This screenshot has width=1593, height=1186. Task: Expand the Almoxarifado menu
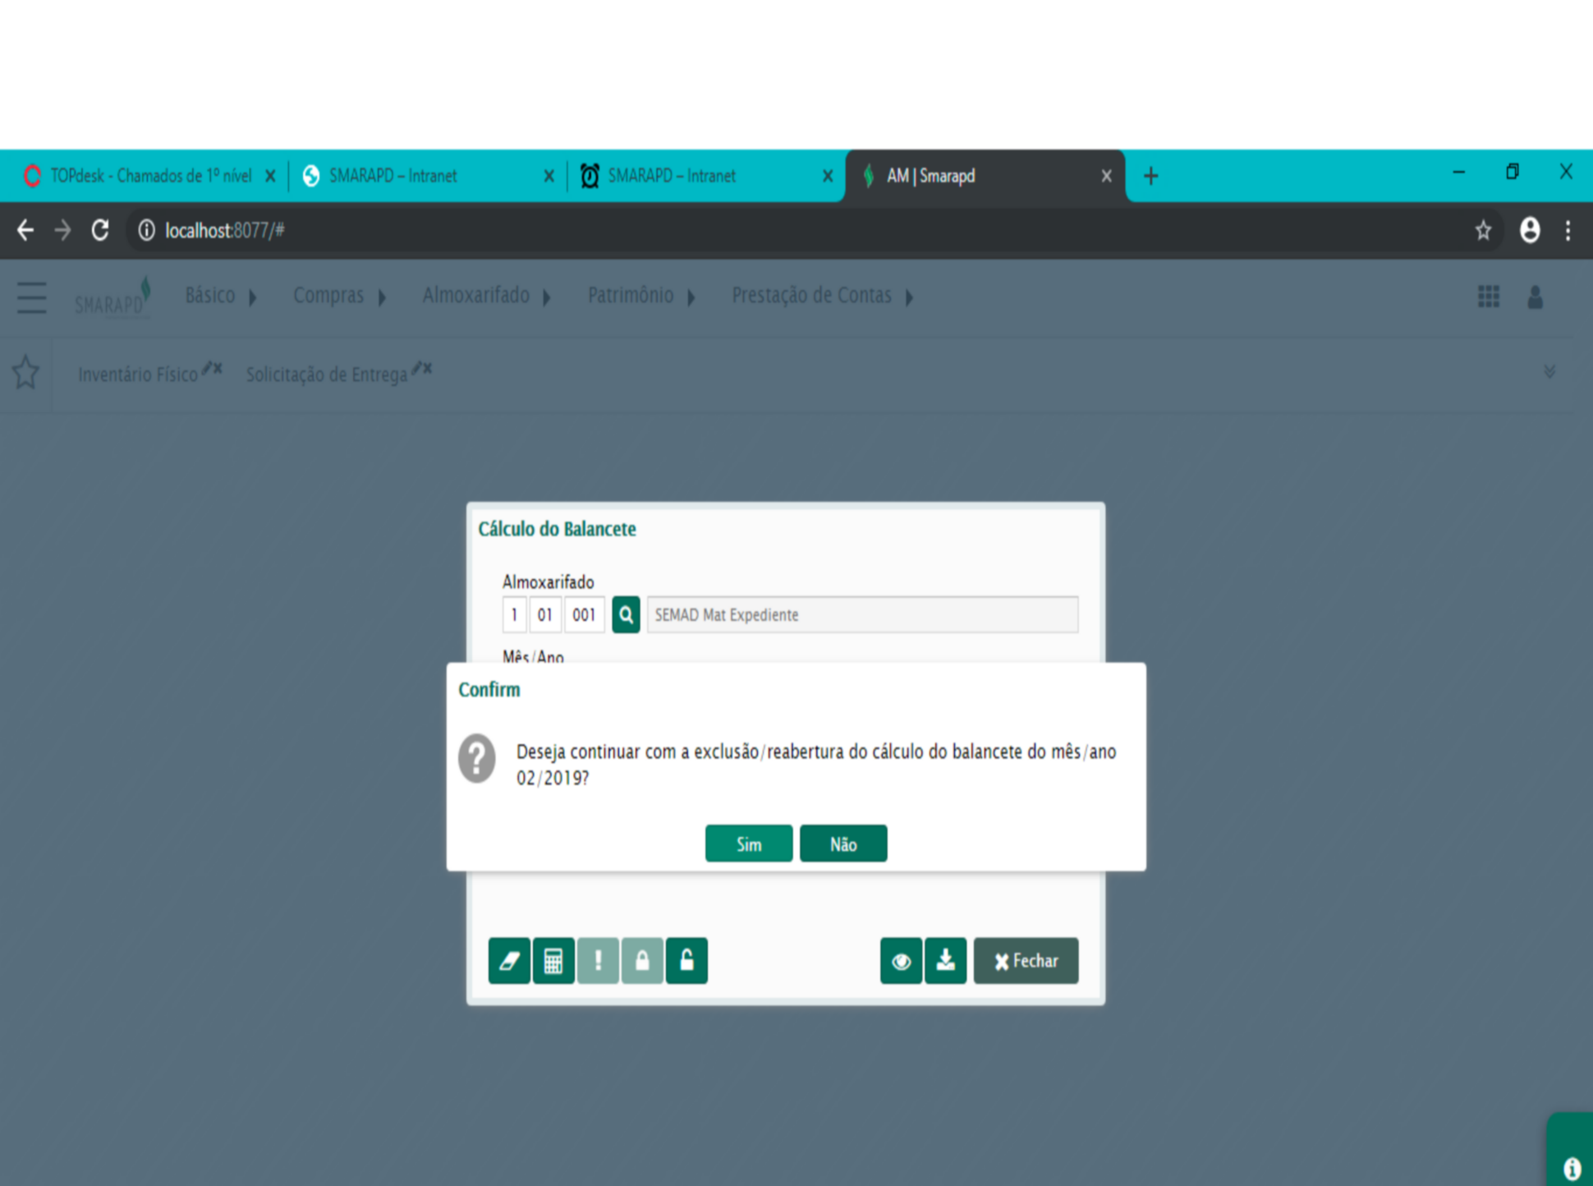[x=486, y=296]
